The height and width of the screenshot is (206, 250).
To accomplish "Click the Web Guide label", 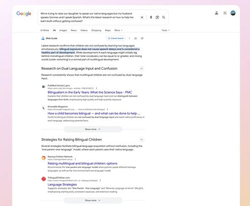I will (51, 38).
